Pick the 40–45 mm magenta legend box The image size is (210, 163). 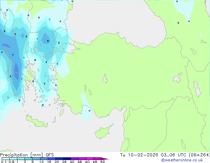click(x=90, y=159)
